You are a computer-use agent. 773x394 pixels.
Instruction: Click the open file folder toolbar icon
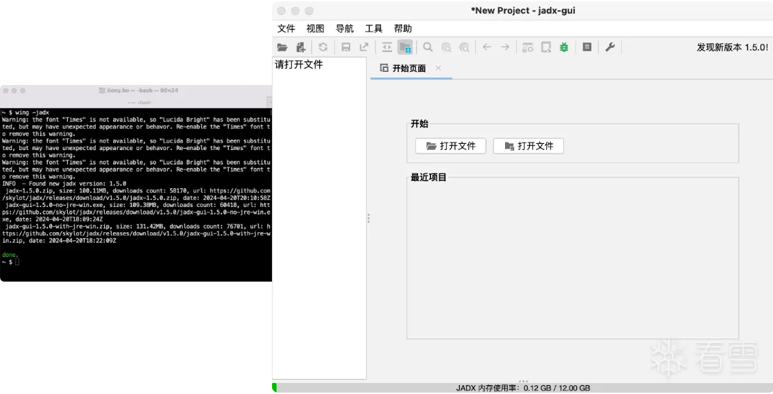point(282,47)
